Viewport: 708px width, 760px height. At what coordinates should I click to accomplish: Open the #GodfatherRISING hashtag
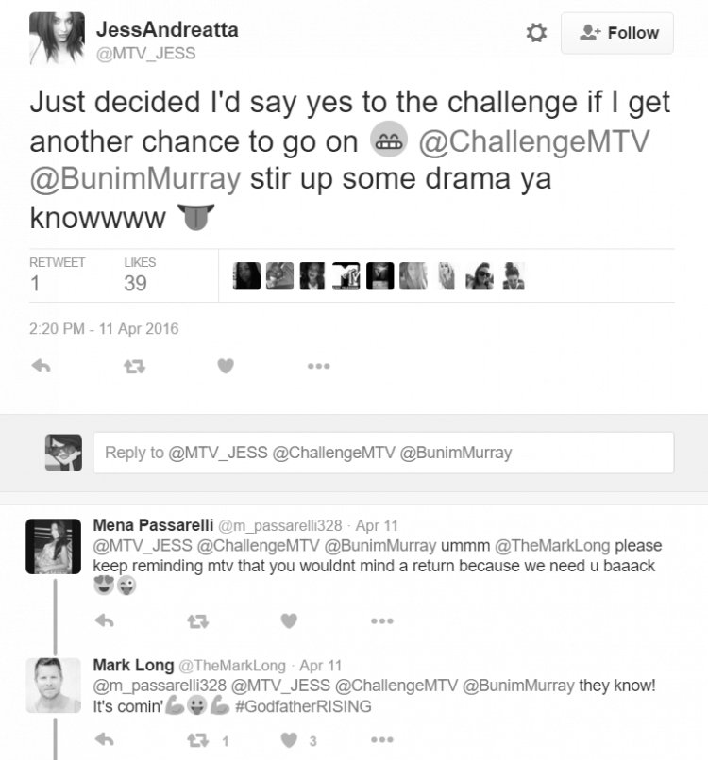click(x=303, y=706)
